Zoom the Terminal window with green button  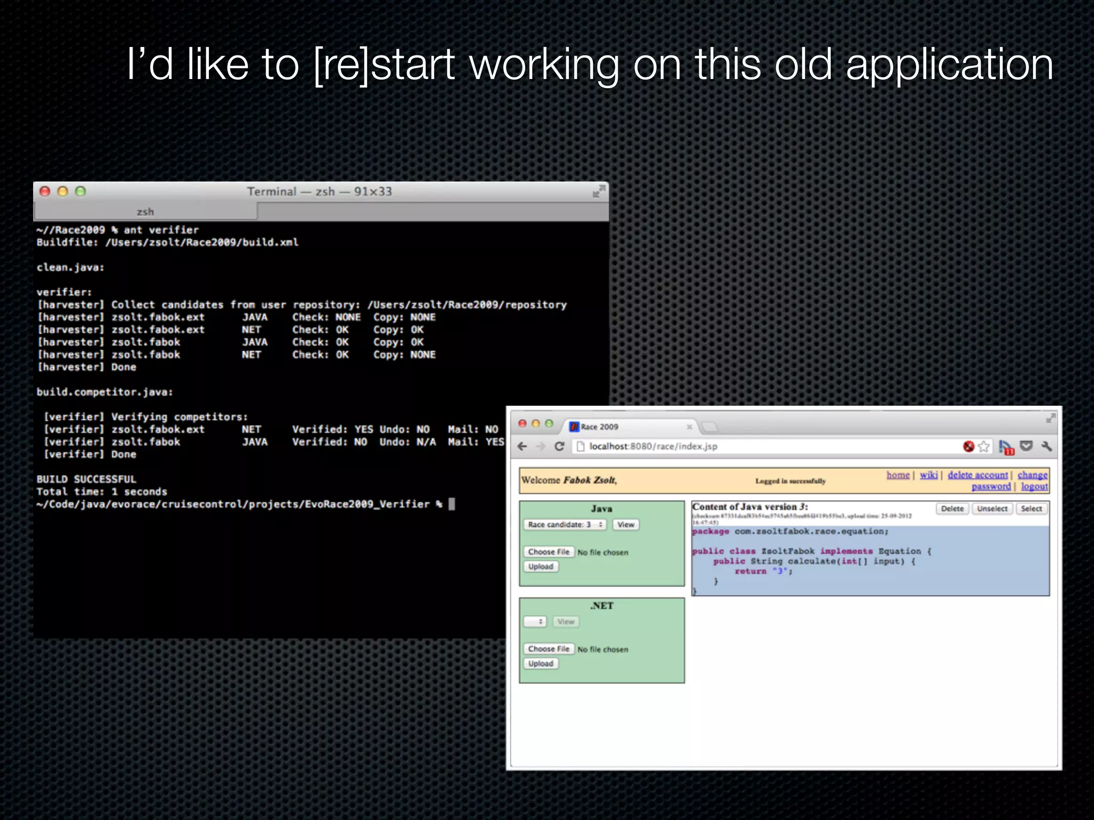80,191
